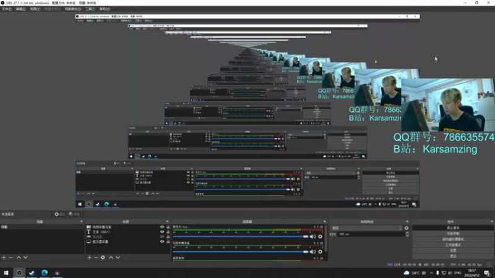Open the transition type dropdown
The image size is (495, 278).
point(366,228)
